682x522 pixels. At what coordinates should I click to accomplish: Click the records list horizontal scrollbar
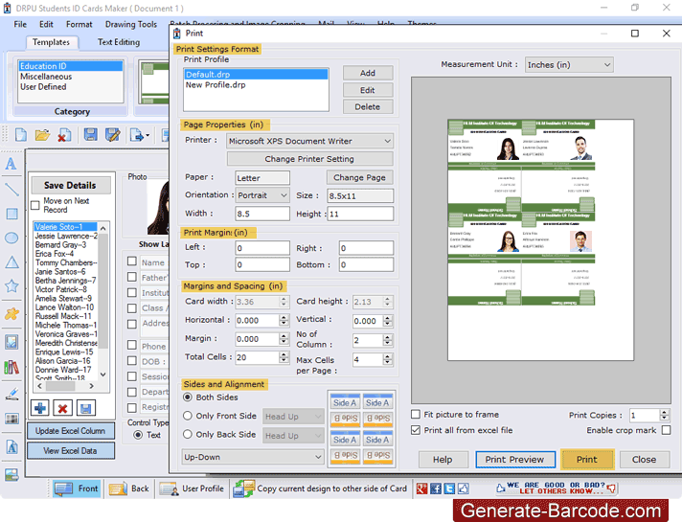point(65,386)
